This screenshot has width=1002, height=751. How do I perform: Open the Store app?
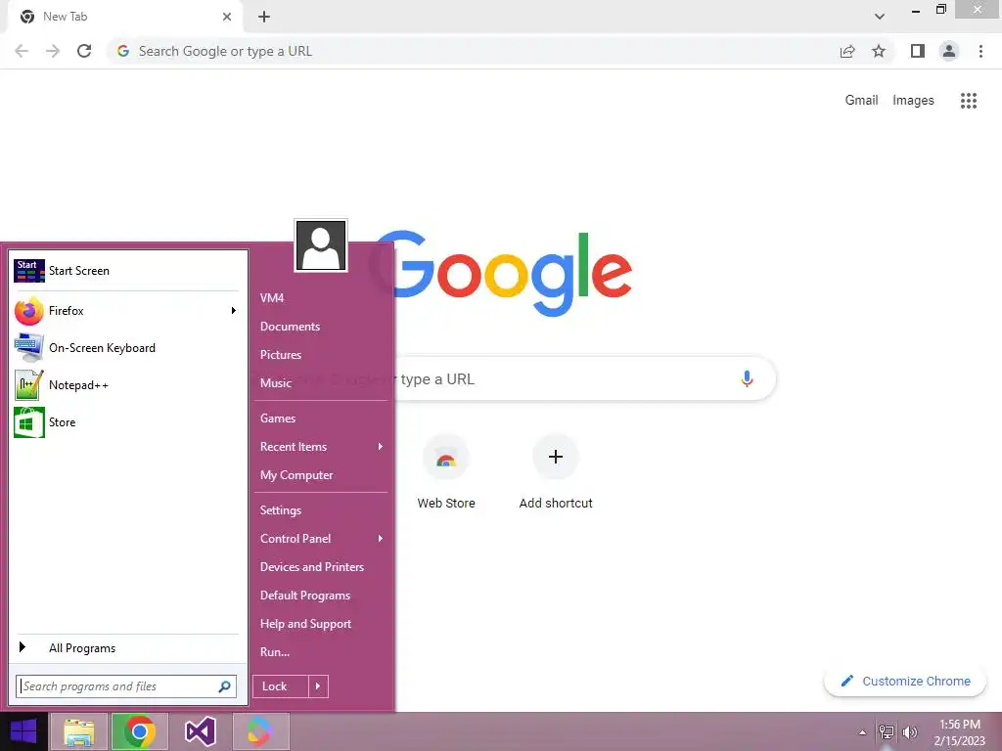click(x=128, y=422)
